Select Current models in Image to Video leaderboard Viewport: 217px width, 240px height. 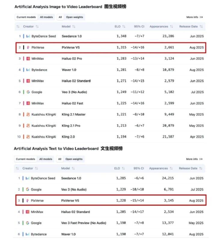26,17
